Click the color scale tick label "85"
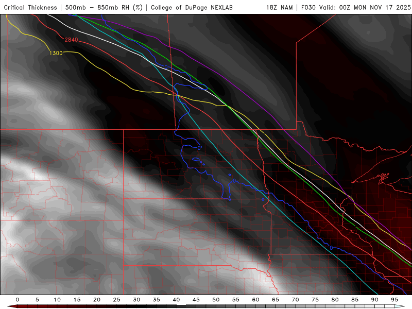The image size is (412, 309). click(x=355, y=300)
